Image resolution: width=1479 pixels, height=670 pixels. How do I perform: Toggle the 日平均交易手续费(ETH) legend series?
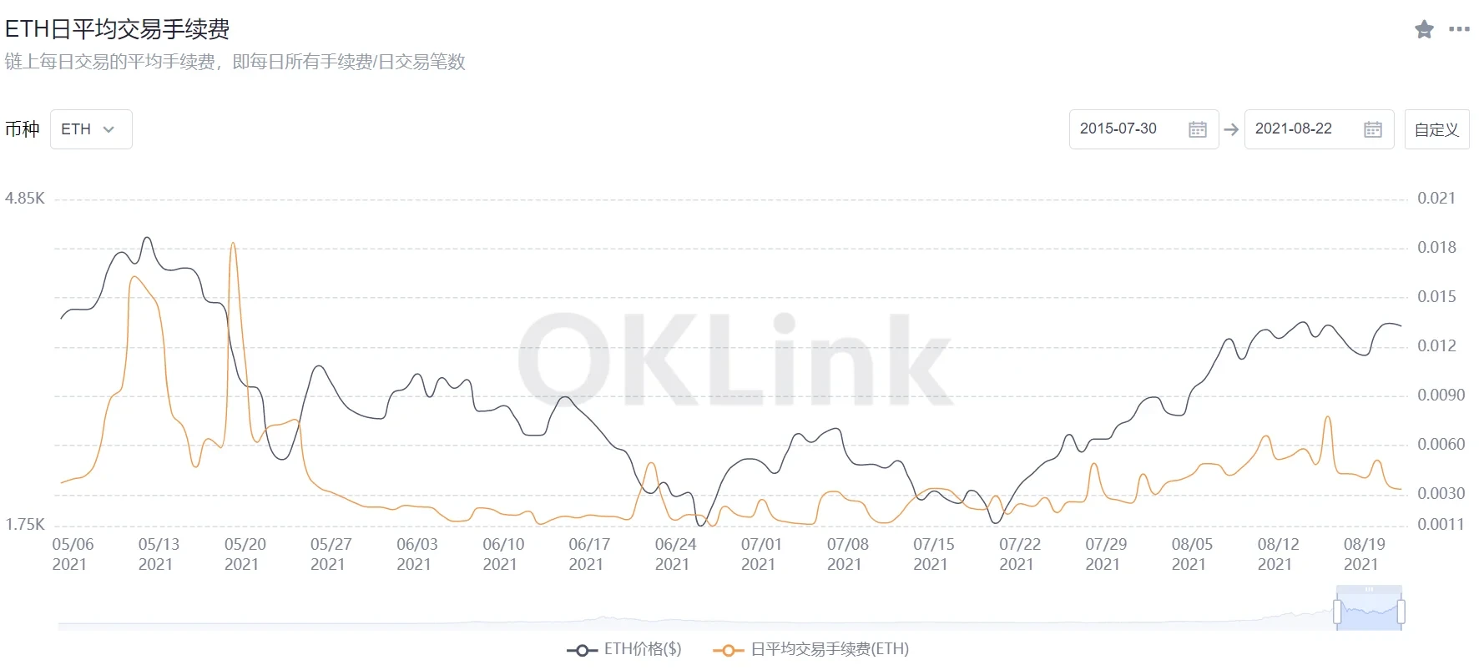pyautogui.click(x=811, y=649)
